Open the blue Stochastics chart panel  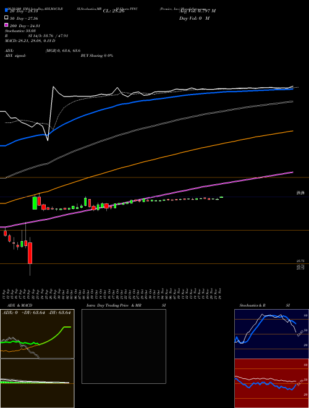click(x=271, y=334)
